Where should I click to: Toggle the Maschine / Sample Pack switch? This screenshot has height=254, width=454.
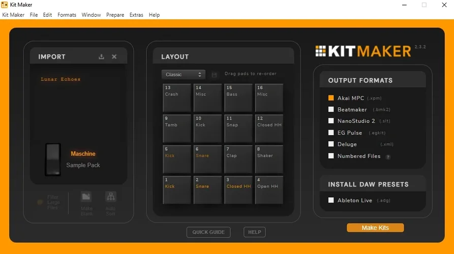click(x=53, y=160)
